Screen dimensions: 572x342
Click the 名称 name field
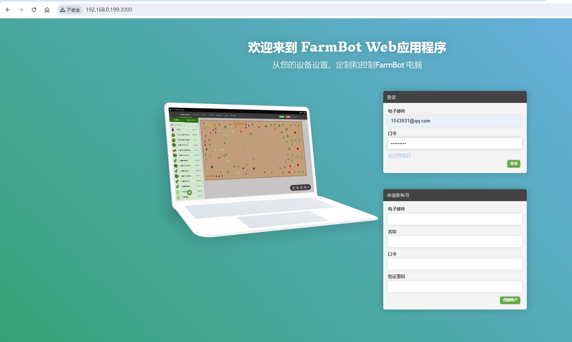pyautogui.click(x=455, y=242)
